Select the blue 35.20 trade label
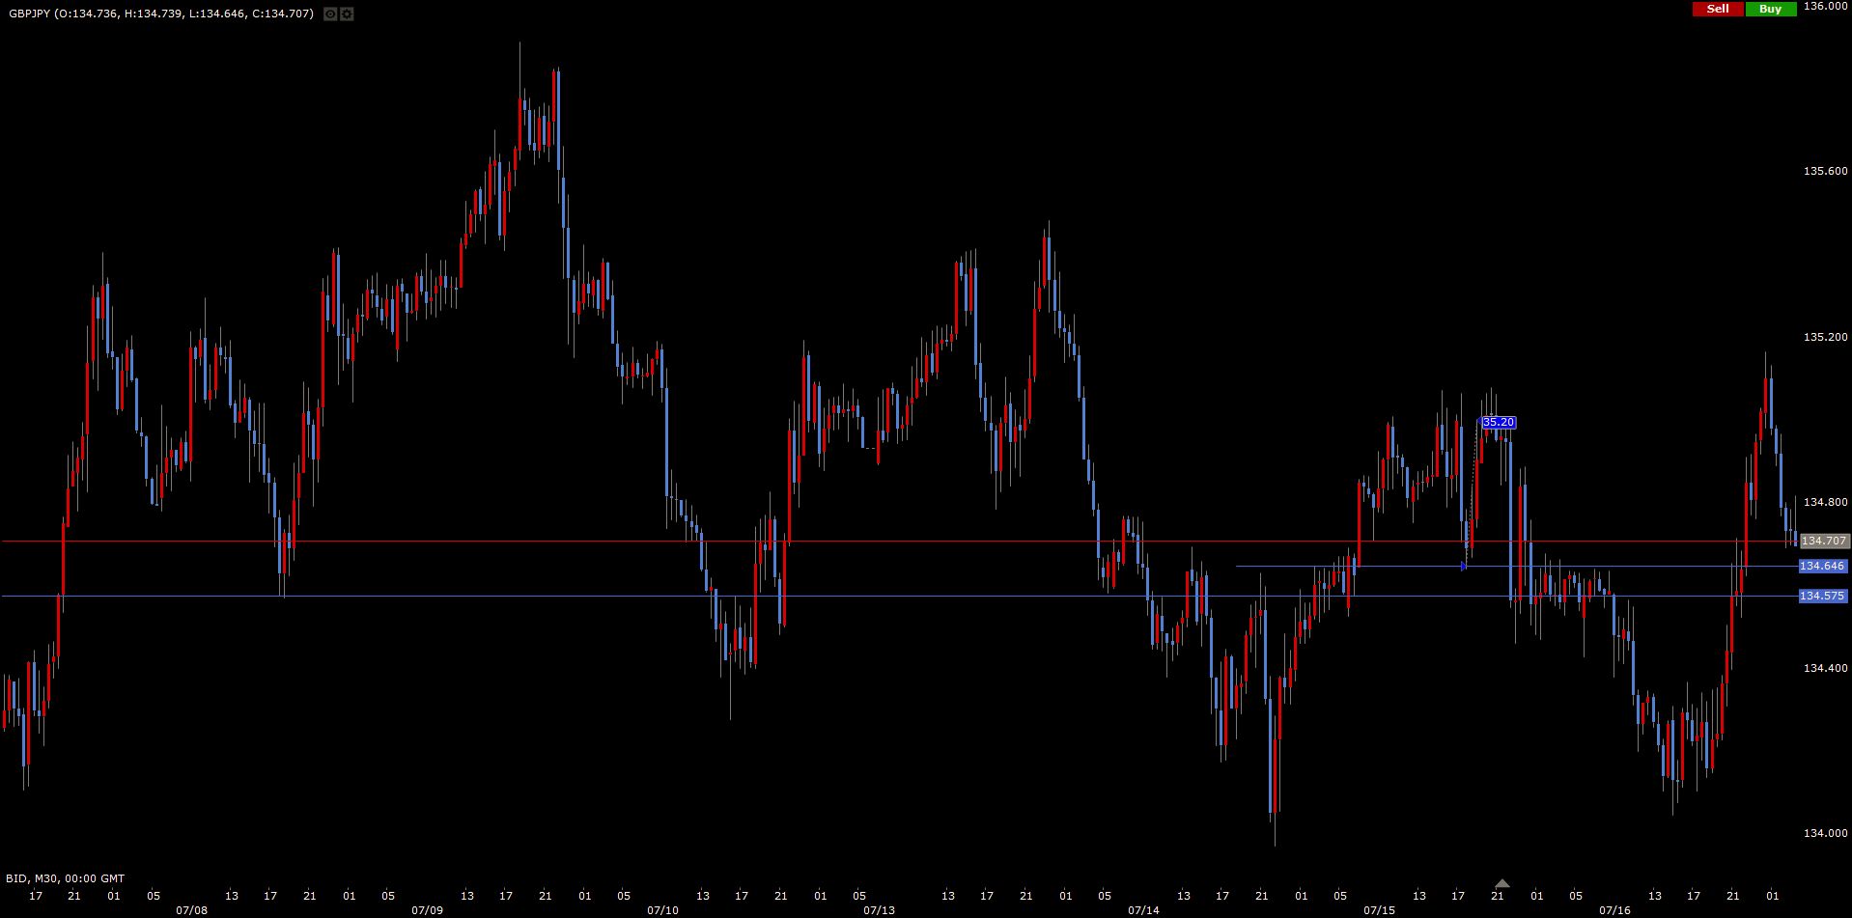 1498,423
